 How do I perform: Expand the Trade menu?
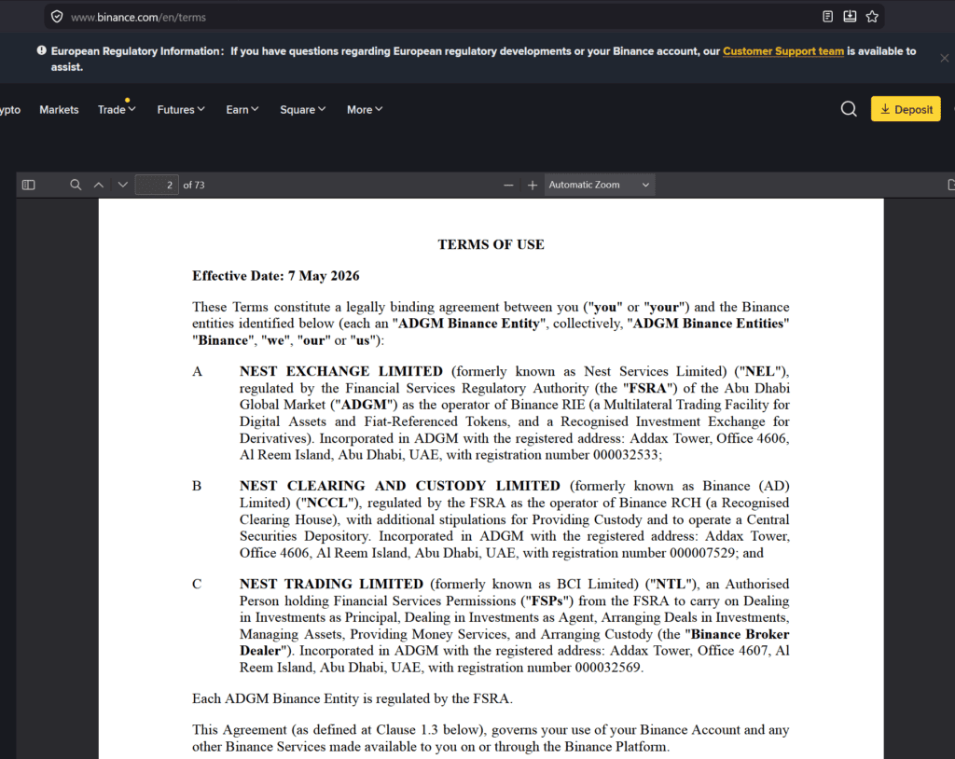[117, 110]
